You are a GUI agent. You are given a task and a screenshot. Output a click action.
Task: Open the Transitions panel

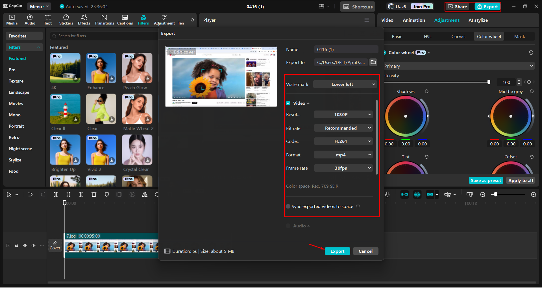point(104,20)
